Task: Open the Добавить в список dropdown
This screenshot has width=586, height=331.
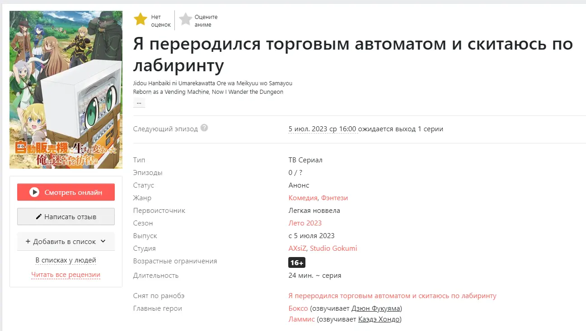Action: (66, 241)
